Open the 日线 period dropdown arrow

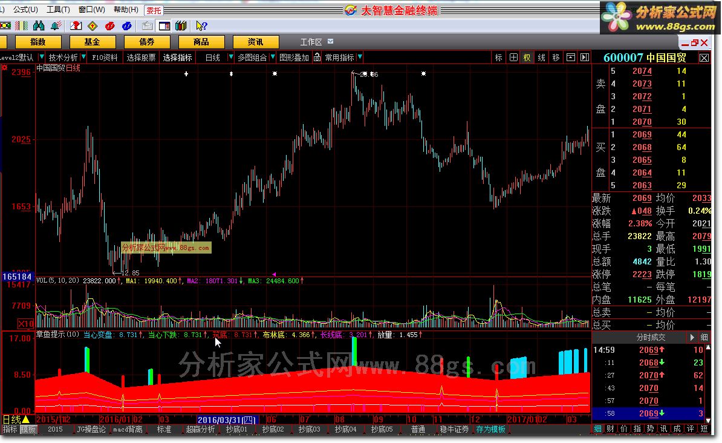point(231,57)
